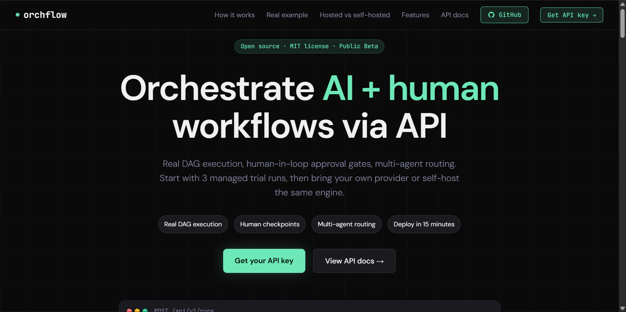
Task: Click the header Get API key button
Action: coord(572,15)
